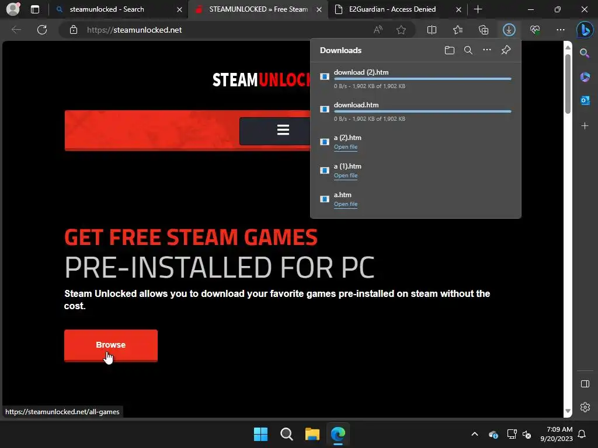The height and width of the screenshot is (448, 598).
Task: Open sidebar settings gear
Action: [585, 407]
